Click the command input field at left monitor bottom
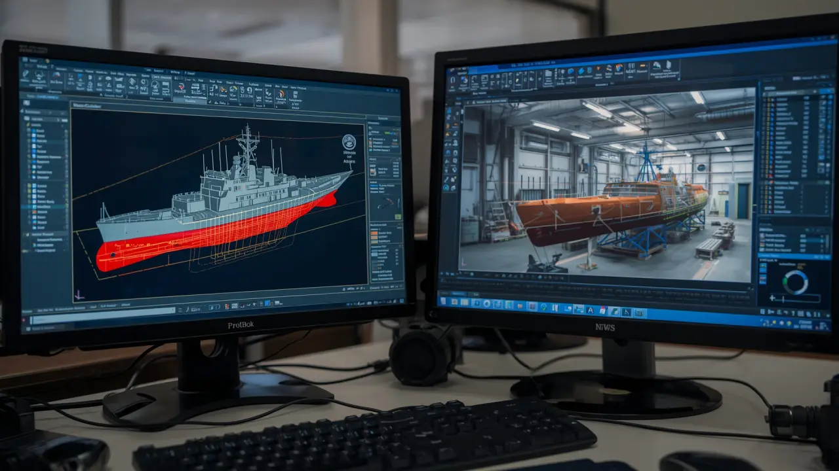839x471 pixels. (98, 319)
